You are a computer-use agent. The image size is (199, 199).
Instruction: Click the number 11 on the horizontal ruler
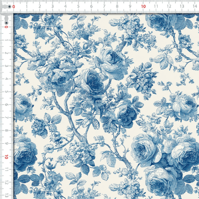[156, 6]
